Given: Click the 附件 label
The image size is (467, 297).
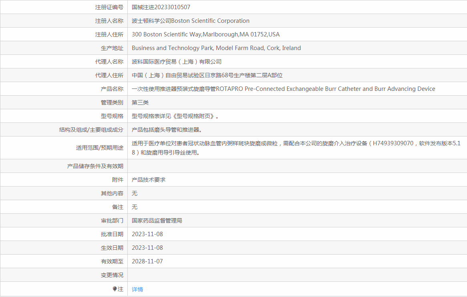Looking at the screenshot, I should (118, 180).
